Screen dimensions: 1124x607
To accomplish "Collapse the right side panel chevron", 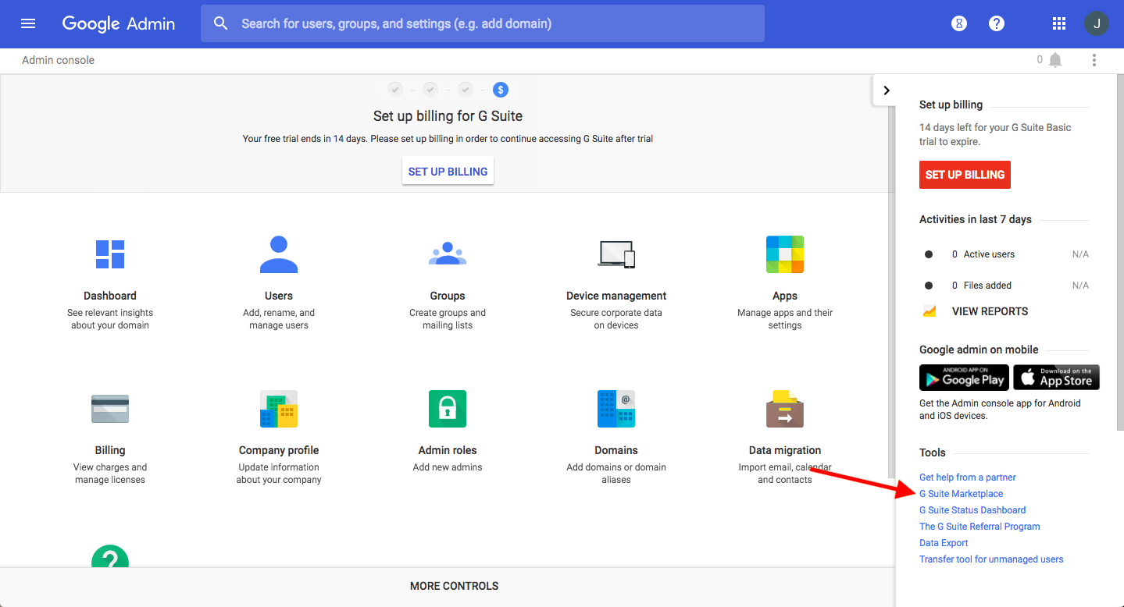I will click(x=886, y=91).
